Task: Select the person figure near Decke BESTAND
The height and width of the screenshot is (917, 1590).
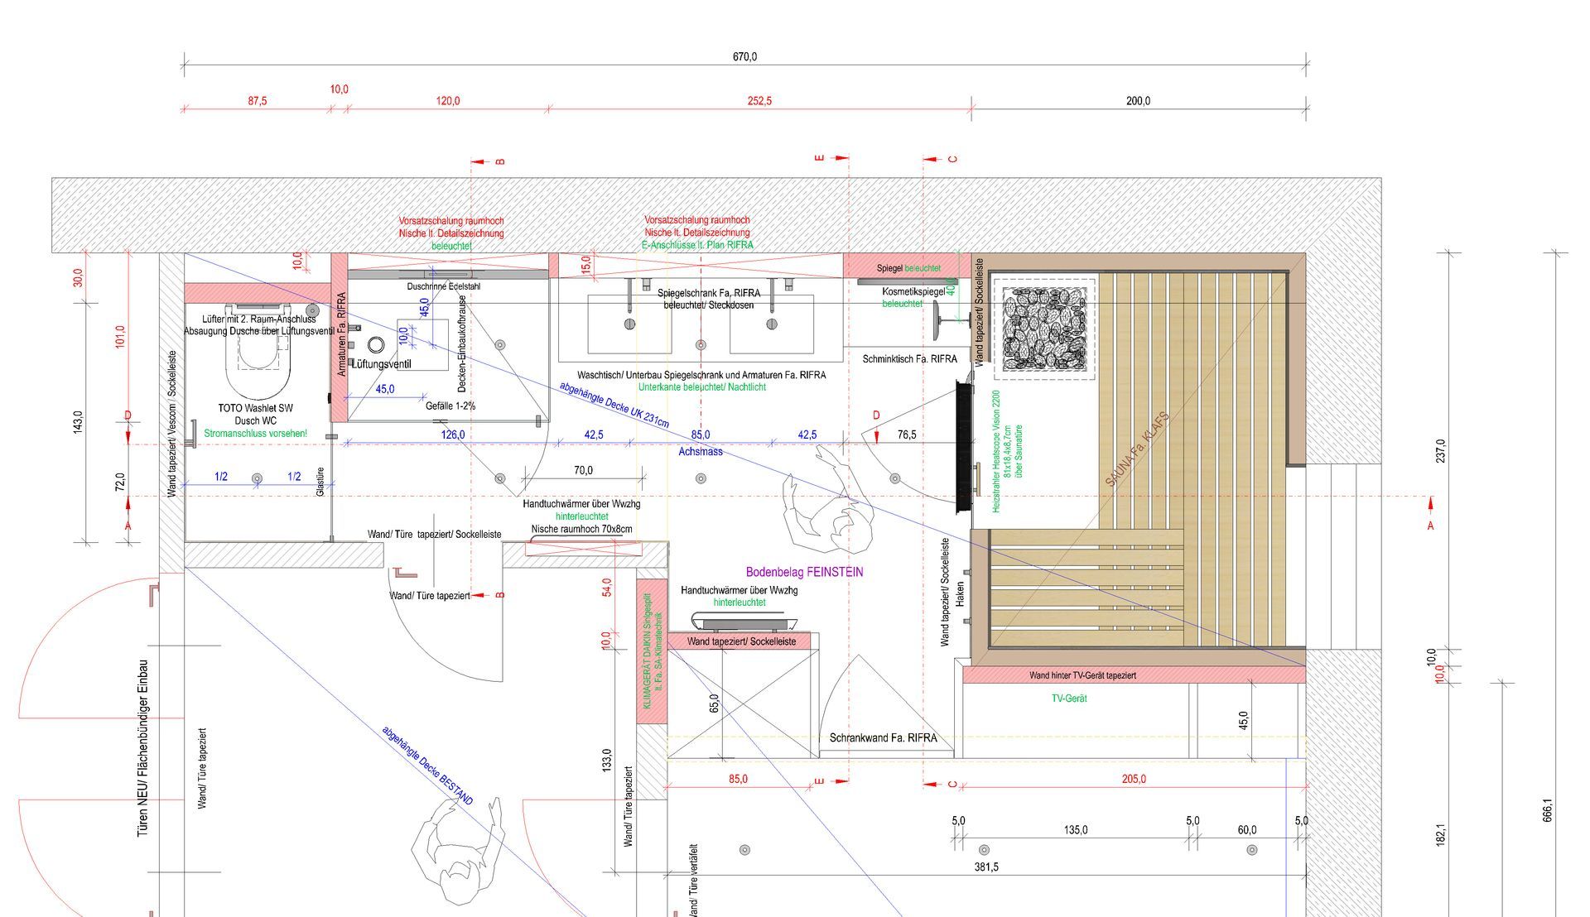Action: coord(460,857)
